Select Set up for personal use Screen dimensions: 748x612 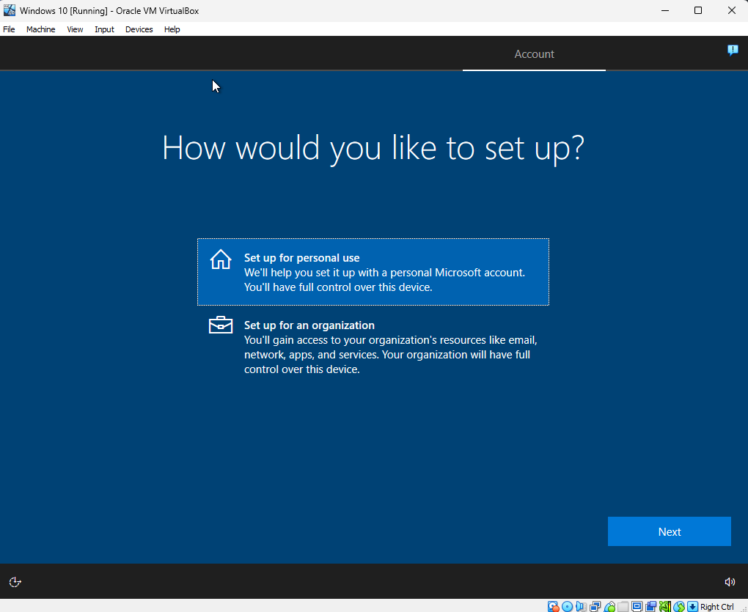point(373,272)
